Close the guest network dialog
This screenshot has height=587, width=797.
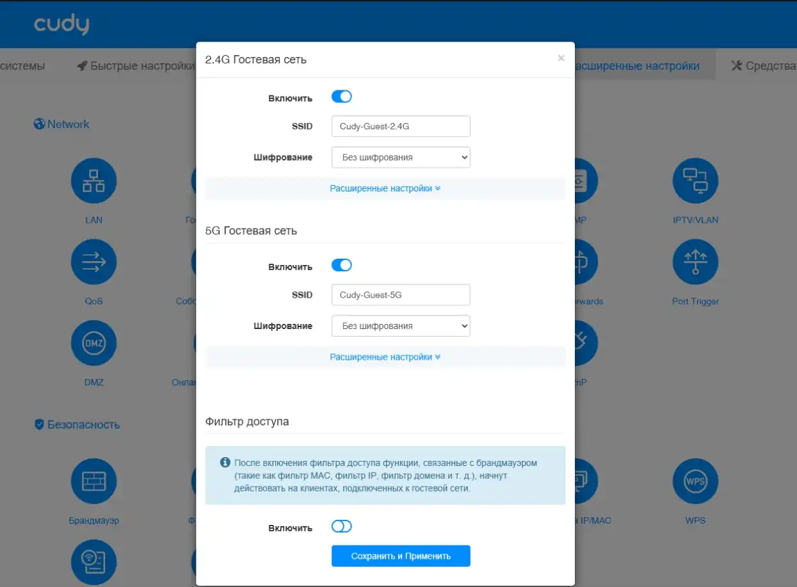pos(561,58)
